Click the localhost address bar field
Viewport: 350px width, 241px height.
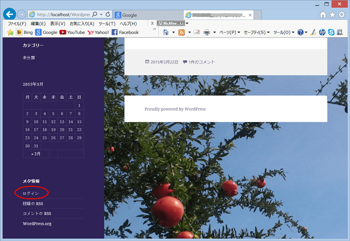(62, 15)
